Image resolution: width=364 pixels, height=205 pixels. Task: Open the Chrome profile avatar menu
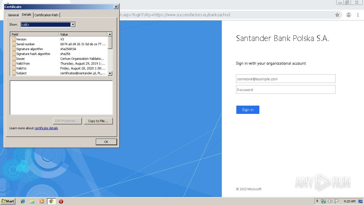pyautogui.click(x=348, y=15)
